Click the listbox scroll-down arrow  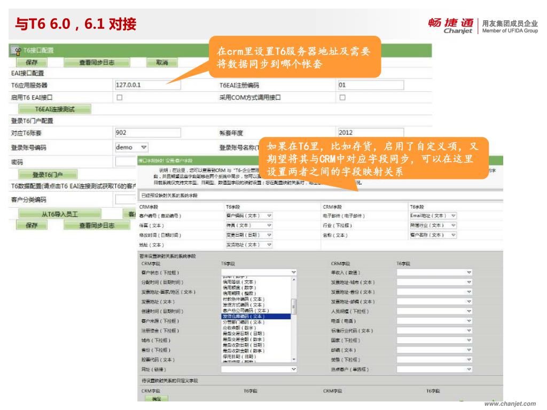tap(294, 359)
